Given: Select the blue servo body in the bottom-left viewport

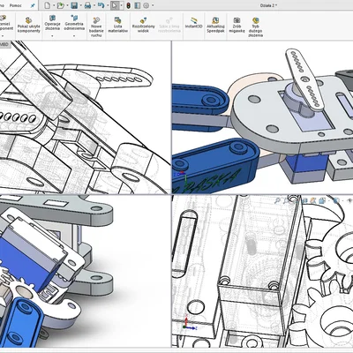Looking at the screenshot, I should click(x=25, y=264).
